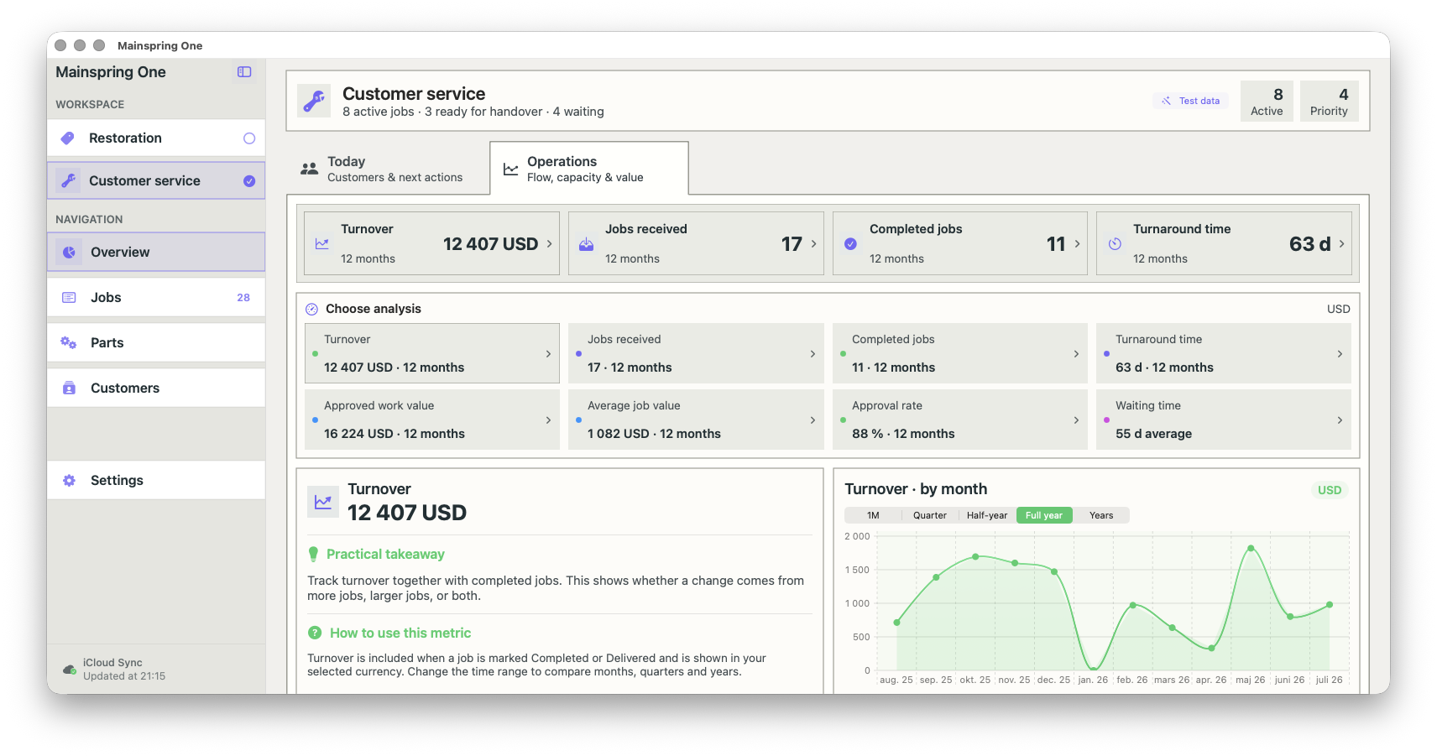
Task: Click the 4 Priority counter button
Action: 1329,102
